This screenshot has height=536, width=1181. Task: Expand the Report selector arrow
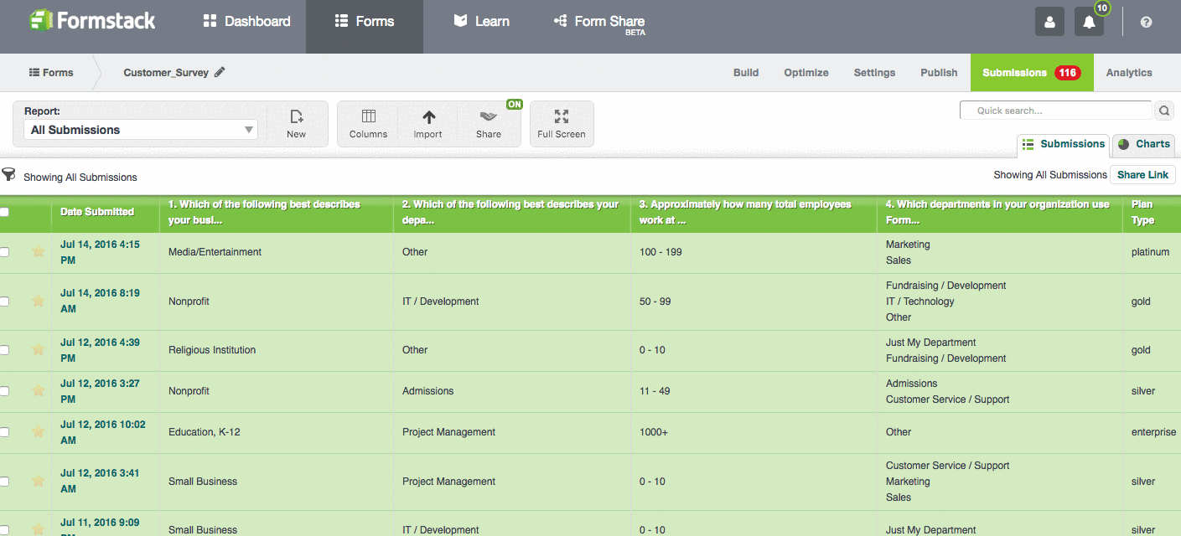249,130
